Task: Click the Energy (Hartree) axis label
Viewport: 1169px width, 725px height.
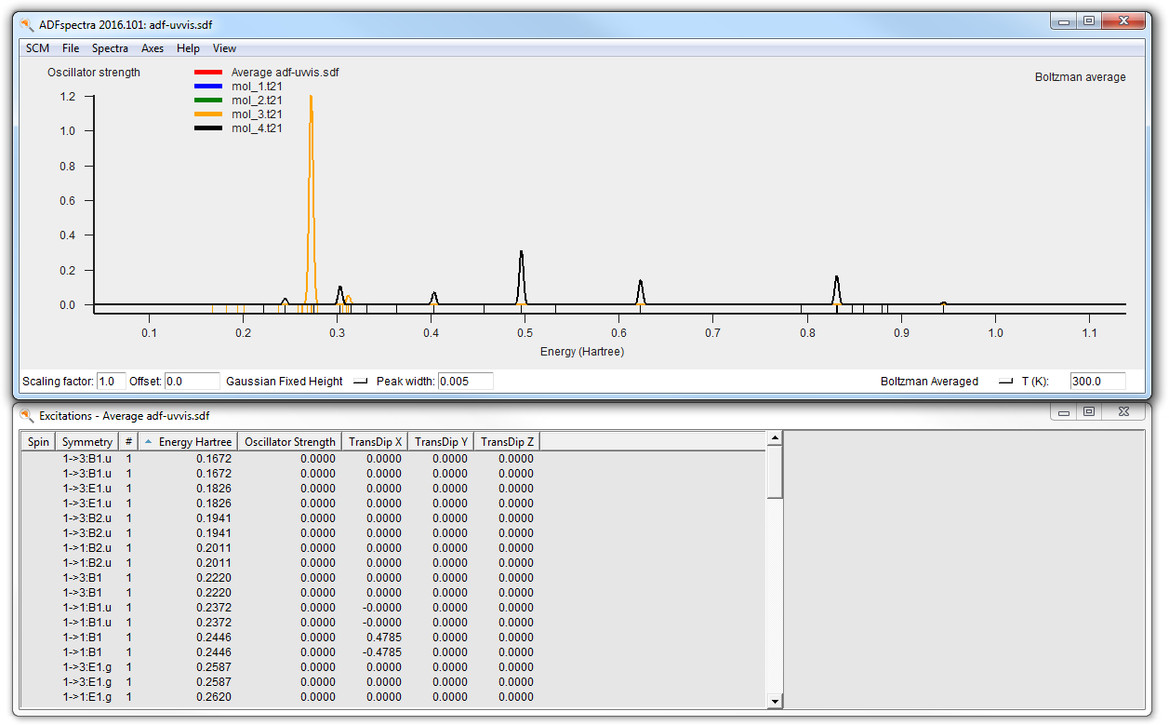Action: (582, 352)
